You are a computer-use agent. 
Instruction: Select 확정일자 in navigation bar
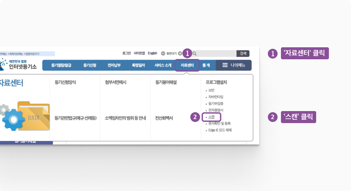[x=138, y=65]
